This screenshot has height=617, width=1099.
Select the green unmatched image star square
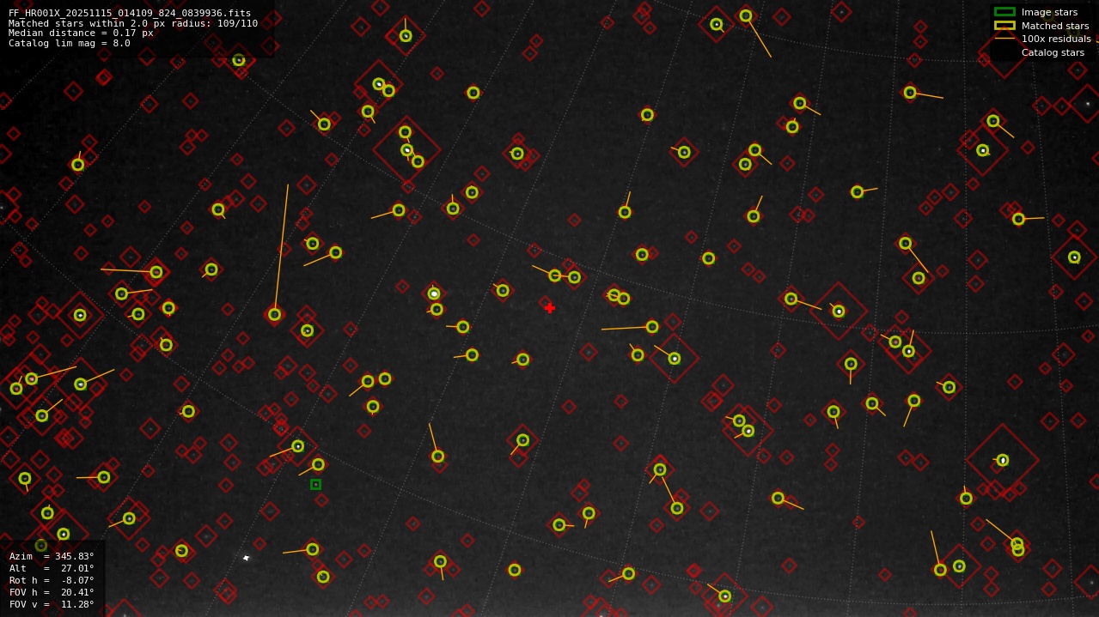pos(315,485)
